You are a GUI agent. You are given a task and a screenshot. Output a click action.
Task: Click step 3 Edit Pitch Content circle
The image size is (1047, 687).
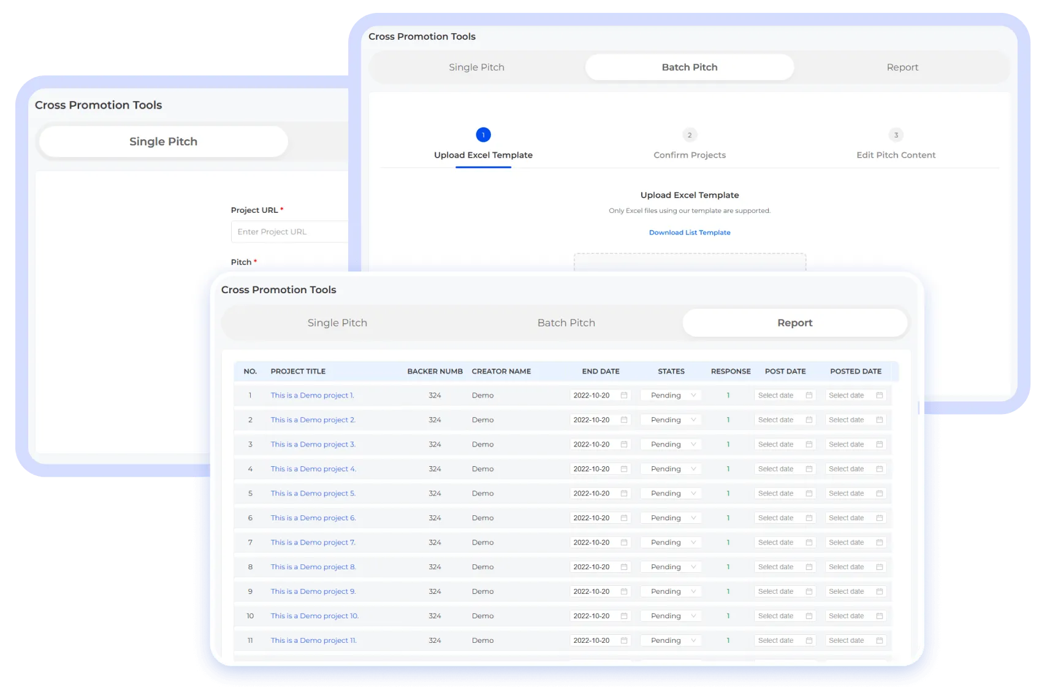[896, 135]
